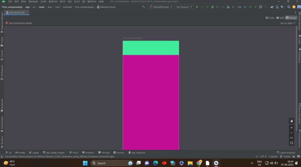Open the File menu
The image size is (301, 167).
point(10,1)
